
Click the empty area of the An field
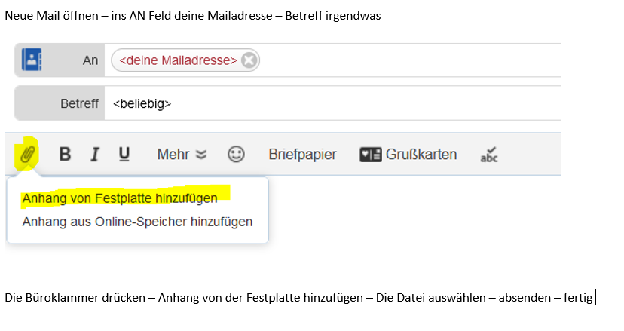pyautogui.click(x=410, y=60)
